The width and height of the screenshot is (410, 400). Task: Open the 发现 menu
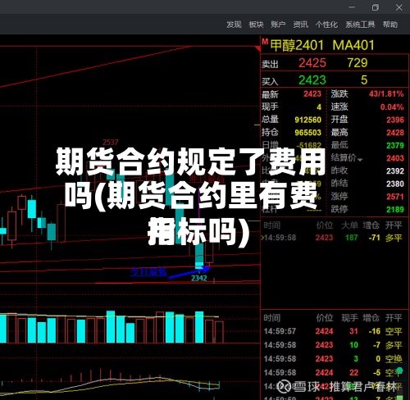(x=234, y=25)
